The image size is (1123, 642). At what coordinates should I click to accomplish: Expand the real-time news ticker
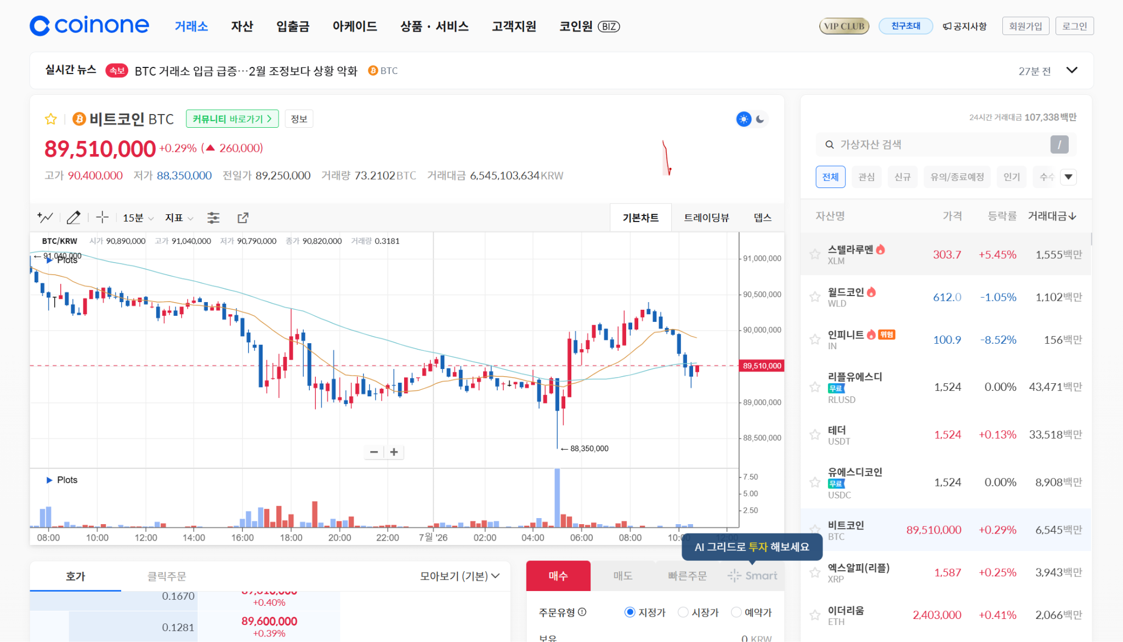(1071, 70)
